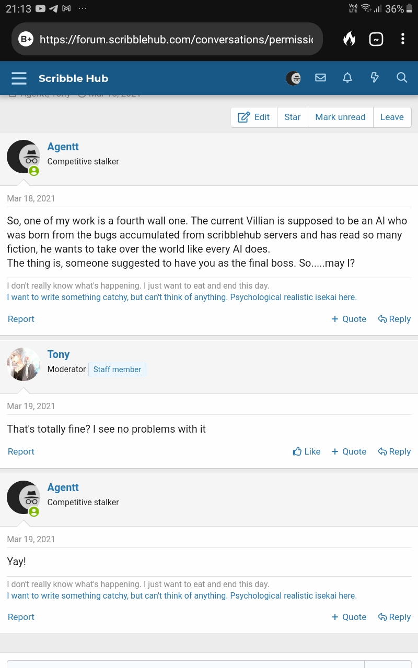Screen dimensions: 418x668
Task: Open Tony's avatar thumbnail
Action: (24, 364)
